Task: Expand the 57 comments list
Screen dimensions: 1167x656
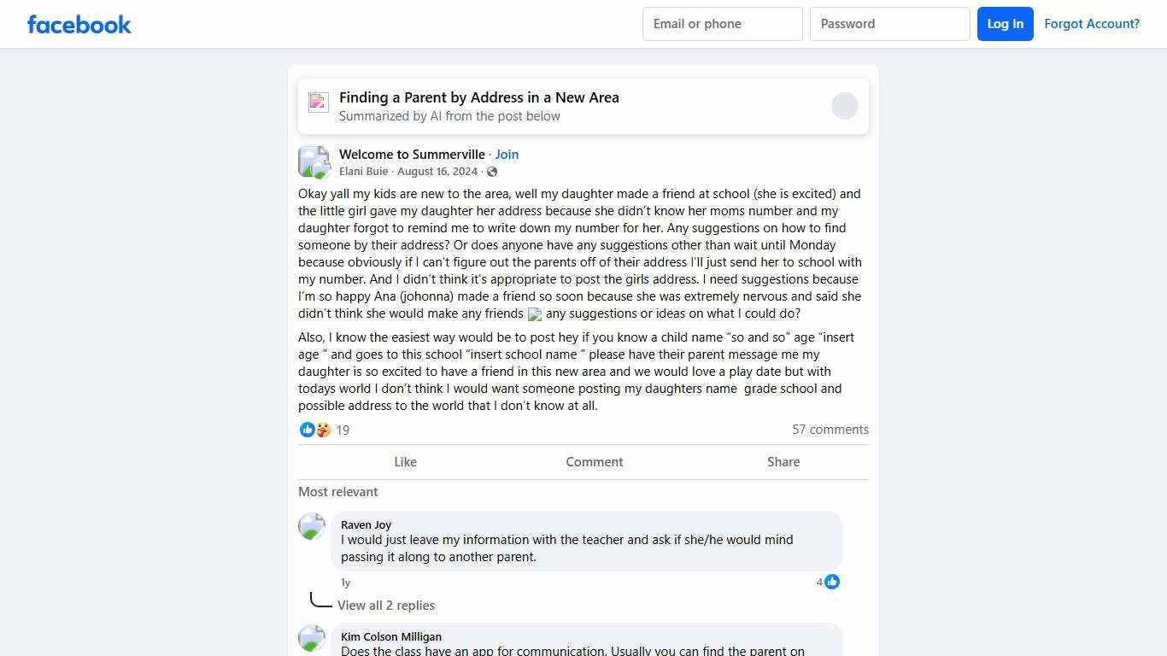Action: (x=830, y=430)
